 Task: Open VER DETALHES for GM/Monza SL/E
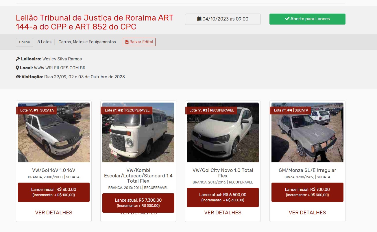pyautogui.click(x=307, y=213)
